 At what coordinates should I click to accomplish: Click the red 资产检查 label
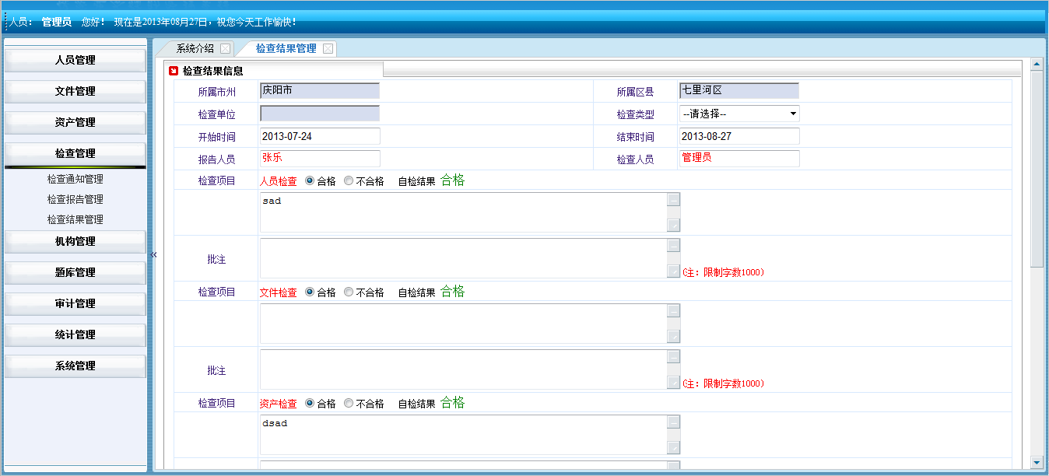click(x=278, y=404)
